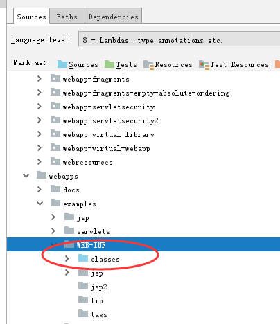Select the webapp-servletsecurity2 row
This screenshot has width=280, height=324.
coord(143,120)
